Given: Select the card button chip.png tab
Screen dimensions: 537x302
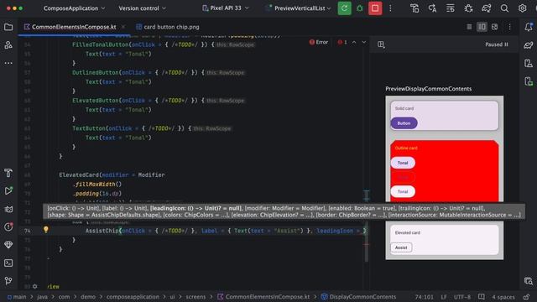Looking at the screenshot, I should point(168,27).
